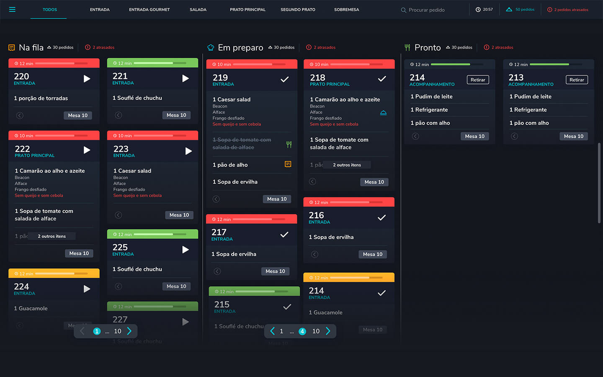
Task: Click Retirar on order 214
Action: (x=477, y=80)
